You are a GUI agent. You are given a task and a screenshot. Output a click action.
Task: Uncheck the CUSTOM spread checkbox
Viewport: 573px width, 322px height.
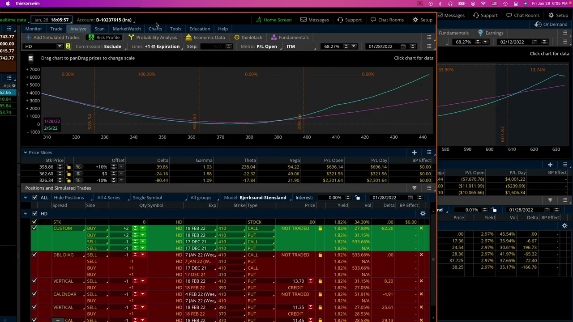[34, 229]
